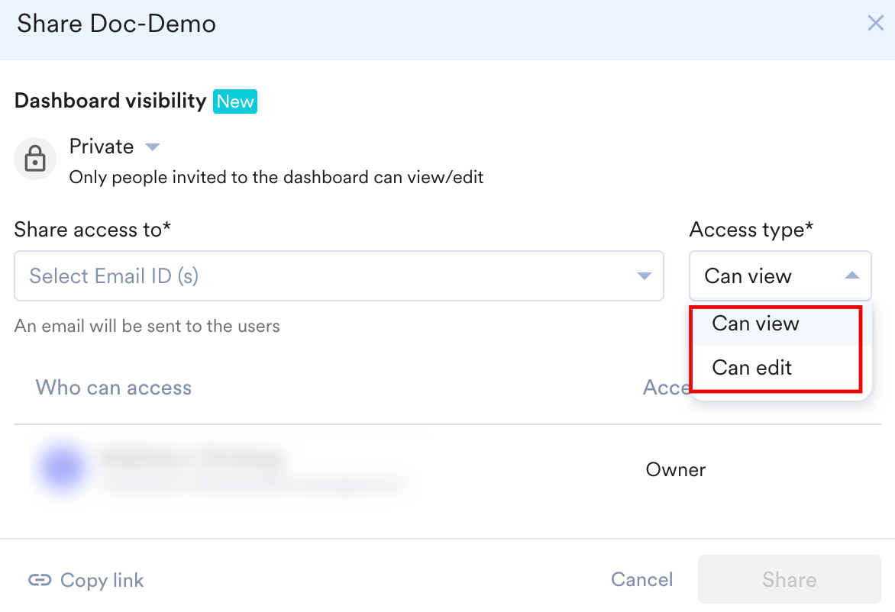Click the padlock privacy icon
Image resolution: width=895 pixels, height=612 pixels.
(35, 159)
